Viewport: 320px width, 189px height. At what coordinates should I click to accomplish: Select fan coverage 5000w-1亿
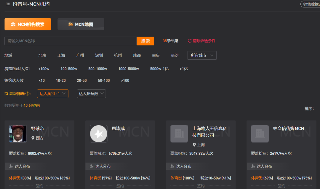coord(159,69)
